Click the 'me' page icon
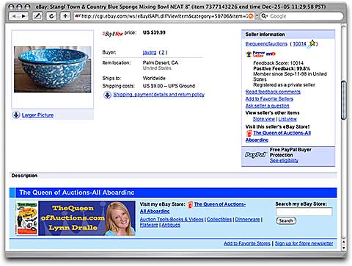 click(271, 54)
